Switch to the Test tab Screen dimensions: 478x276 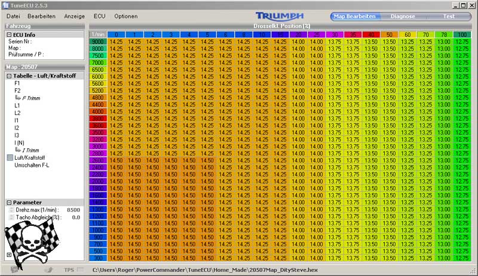449,17
